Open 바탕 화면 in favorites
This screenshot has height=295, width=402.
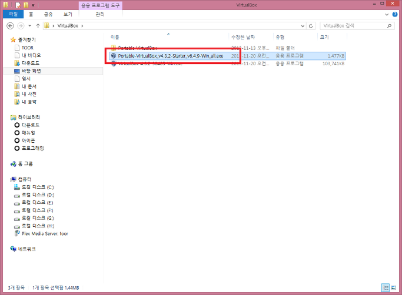pyautogui.click(x=31, y=71)
